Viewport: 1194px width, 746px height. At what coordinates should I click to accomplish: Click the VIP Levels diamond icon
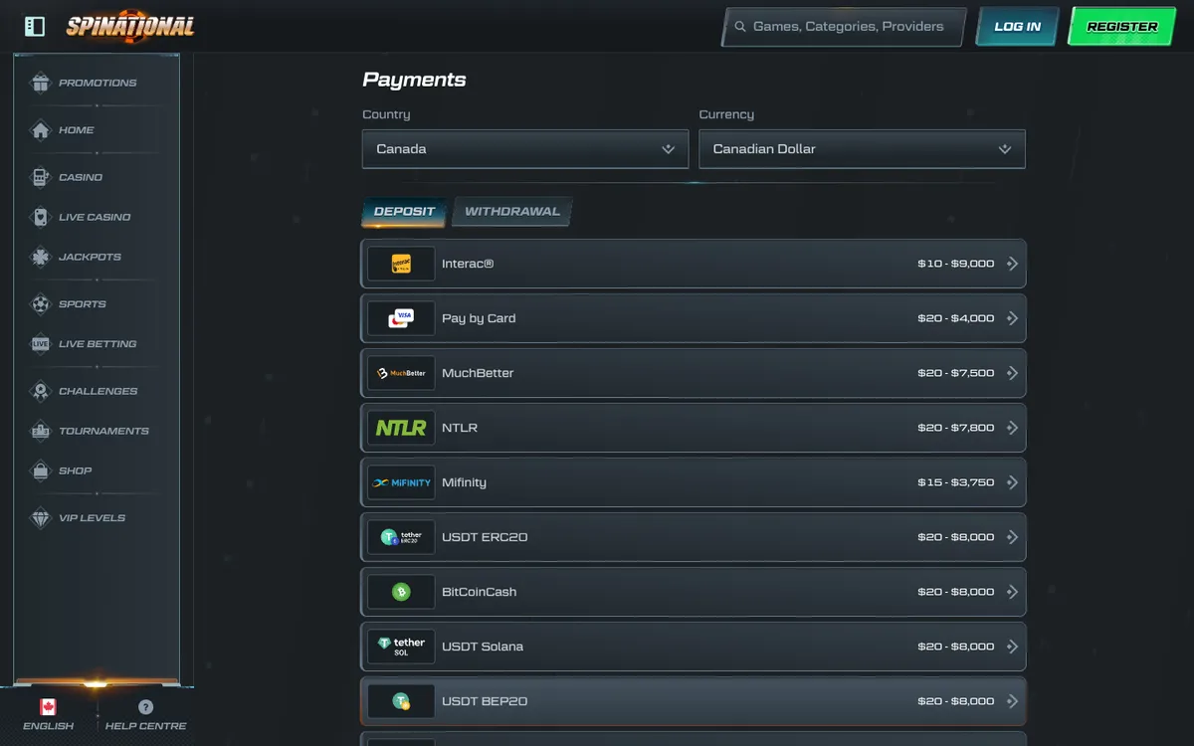[x=40, y=518]
